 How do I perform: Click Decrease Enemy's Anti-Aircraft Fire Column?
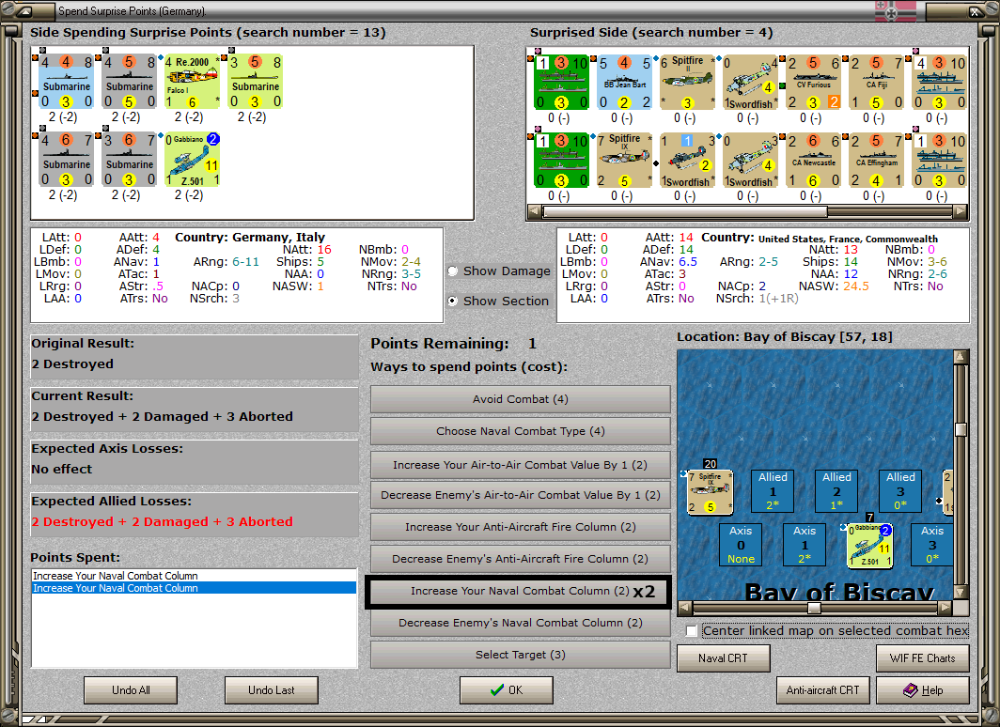coord(521,559)
